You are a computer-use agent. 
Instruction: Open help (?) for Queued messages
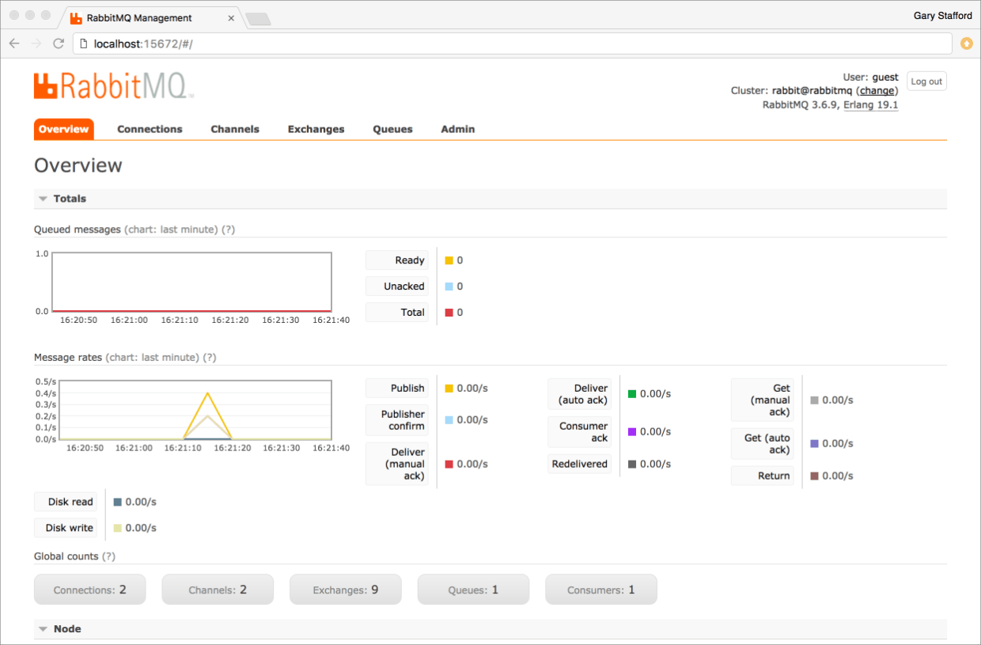tap(228, 230)
